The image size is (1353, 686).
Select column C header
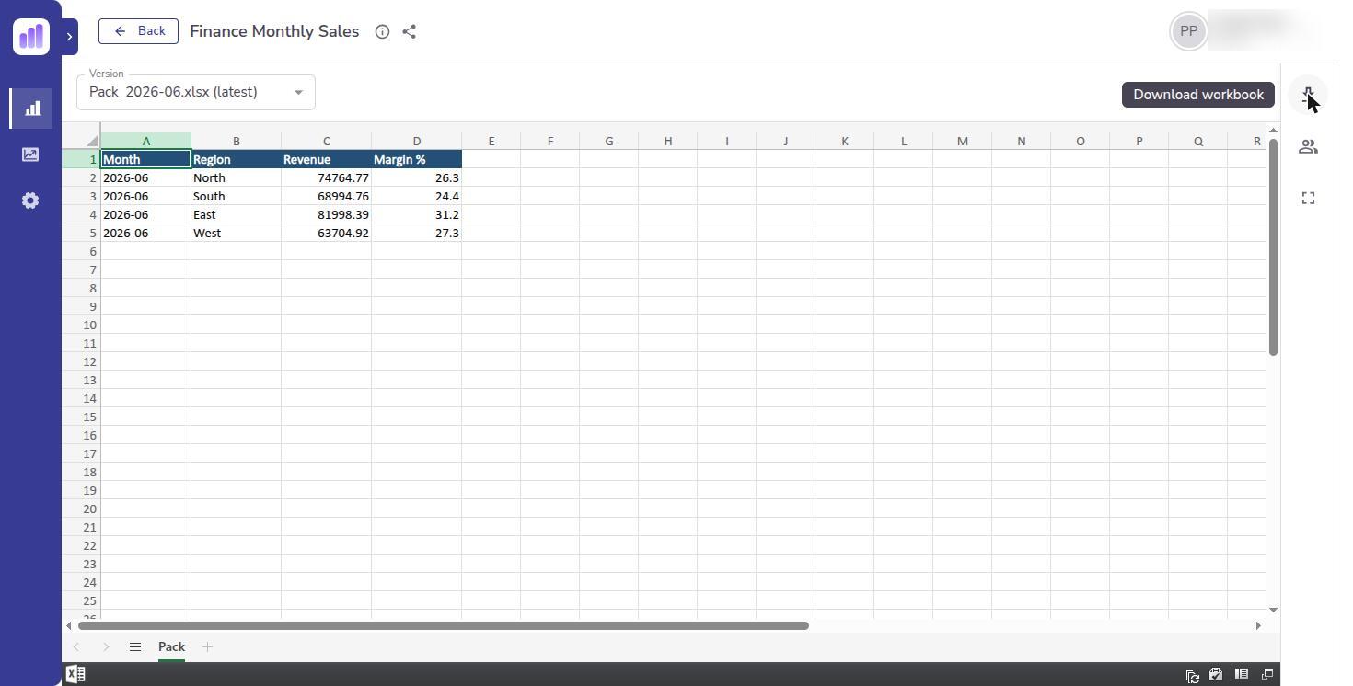(326, 141)
